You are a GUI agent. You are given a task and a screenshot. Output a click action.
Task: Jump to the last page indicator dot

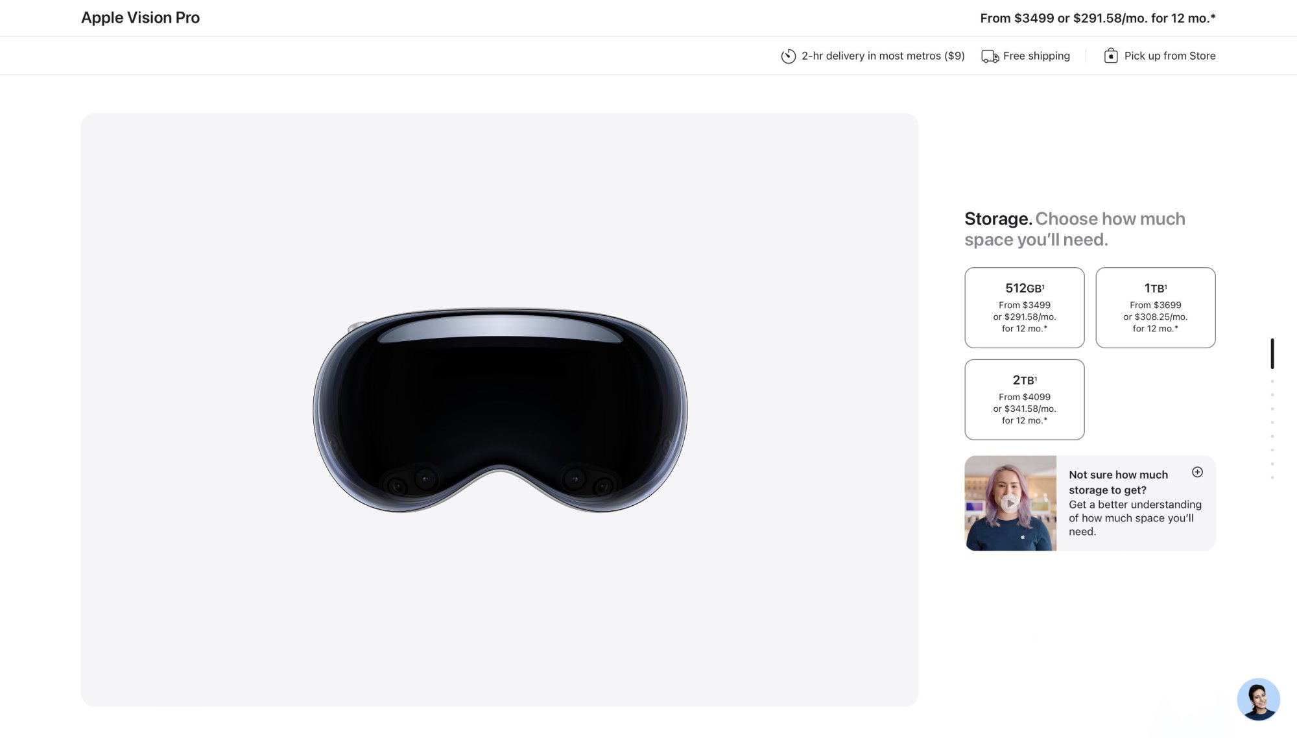coord(1272,477)
